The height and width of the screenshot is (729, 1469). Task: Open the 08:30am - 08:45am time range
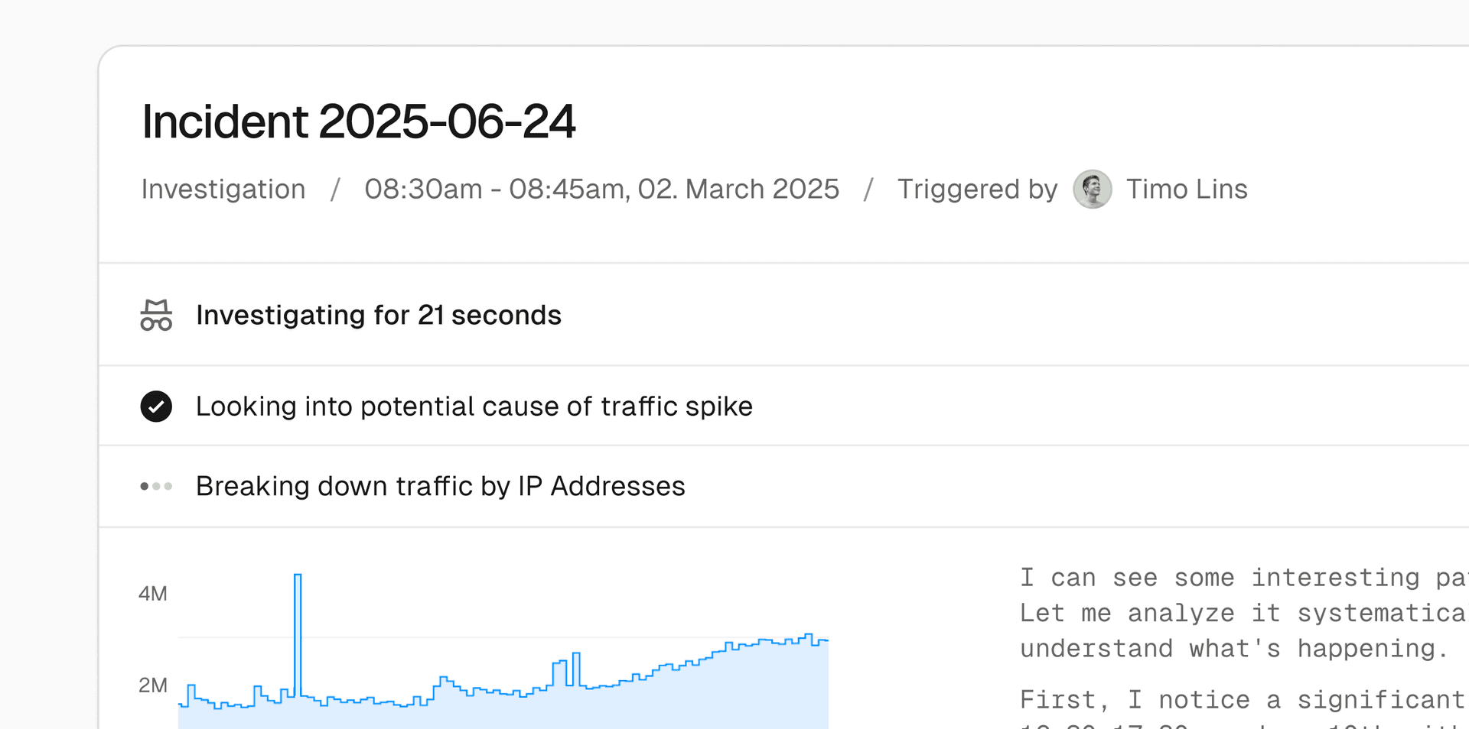tap(601, 189)
